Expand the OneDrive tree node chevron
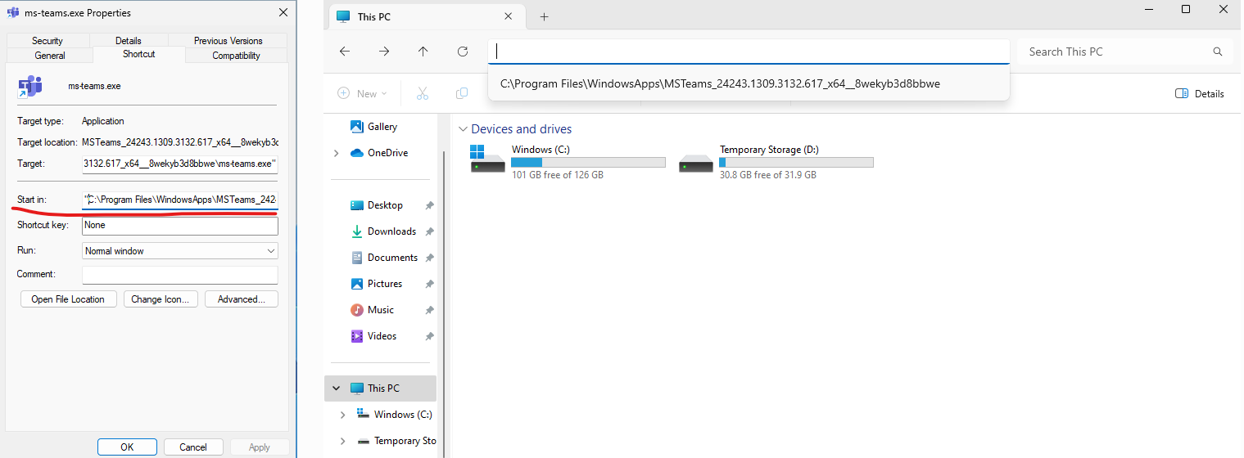 (x=336, y=153)
